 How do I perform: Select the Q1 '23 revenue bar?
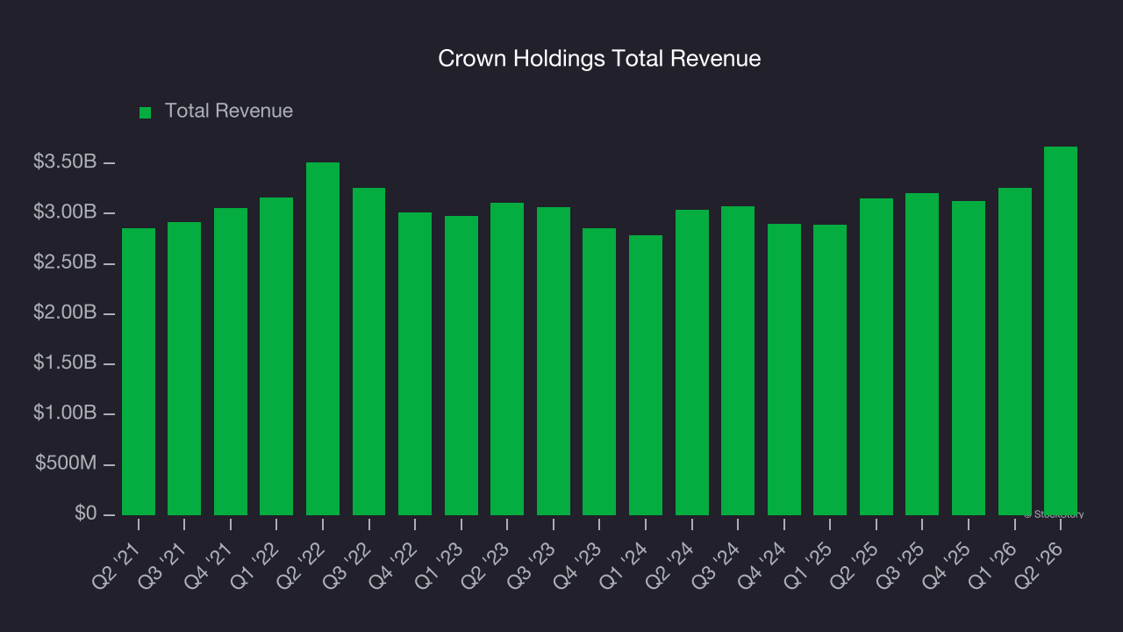[461, 365]
